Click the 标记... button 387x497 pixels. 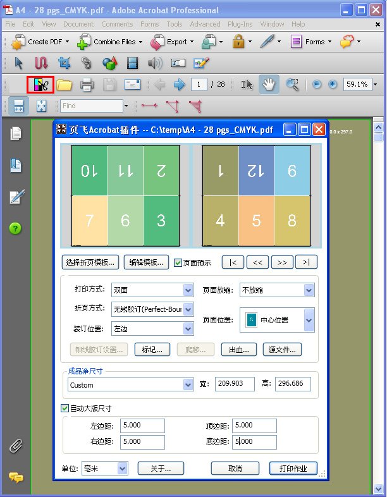click(x=152, y=350)
